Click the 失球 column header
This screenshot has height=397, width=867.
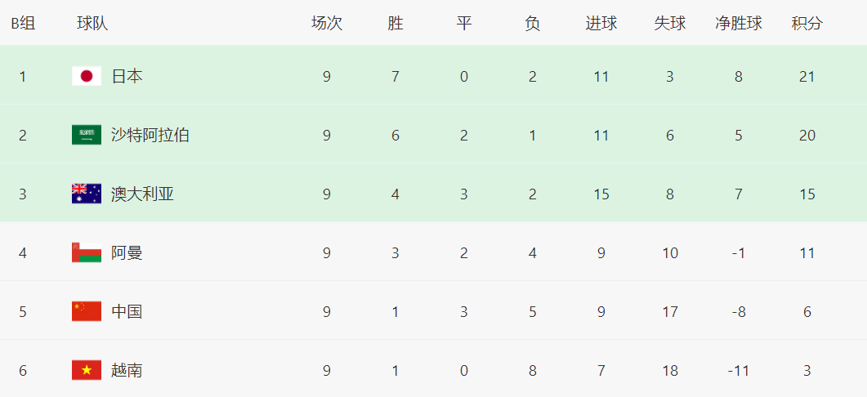(669, 24)
